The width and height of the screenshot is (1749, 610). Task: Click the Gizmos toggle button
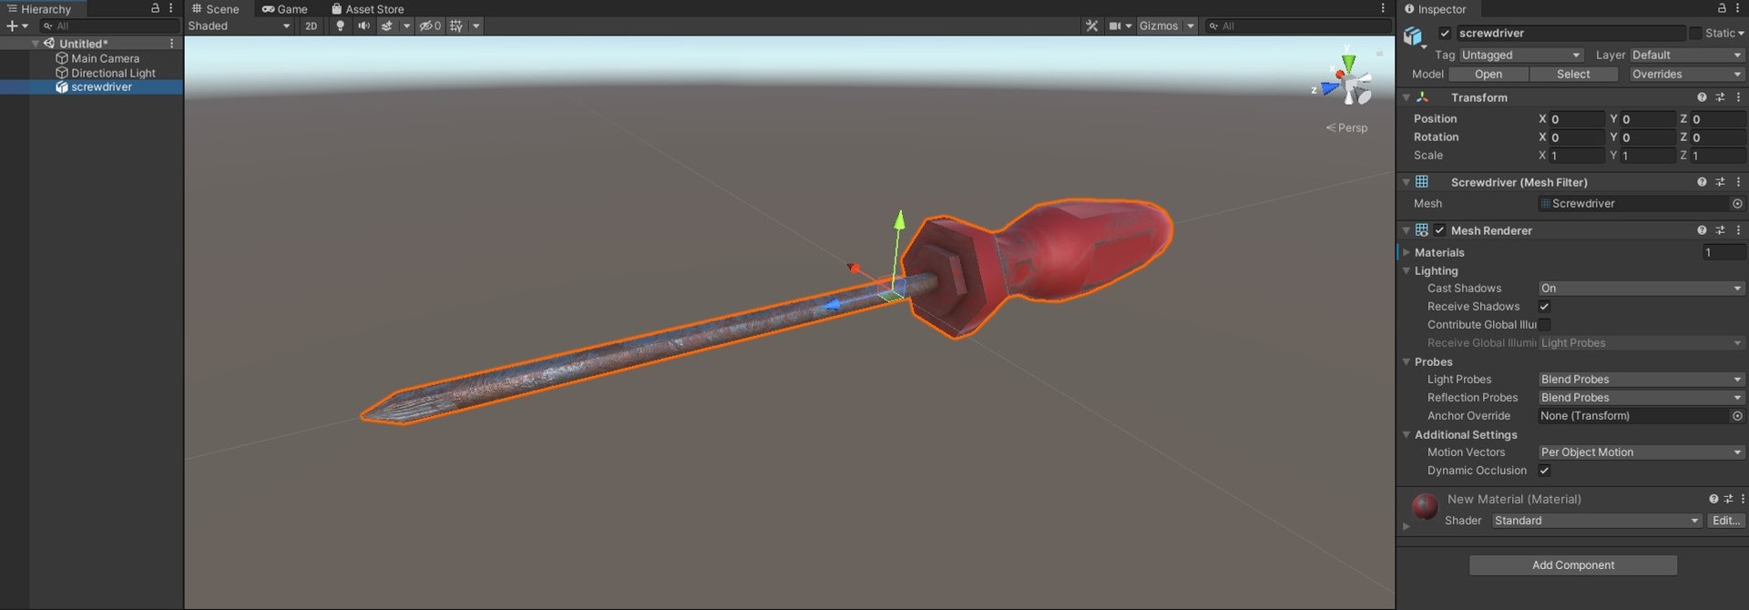pyautogui.click(x=1158, y=25)
